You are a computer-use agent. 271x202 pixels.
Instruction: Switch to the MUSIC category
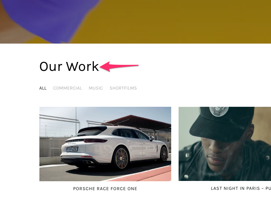tap(96, 88)
